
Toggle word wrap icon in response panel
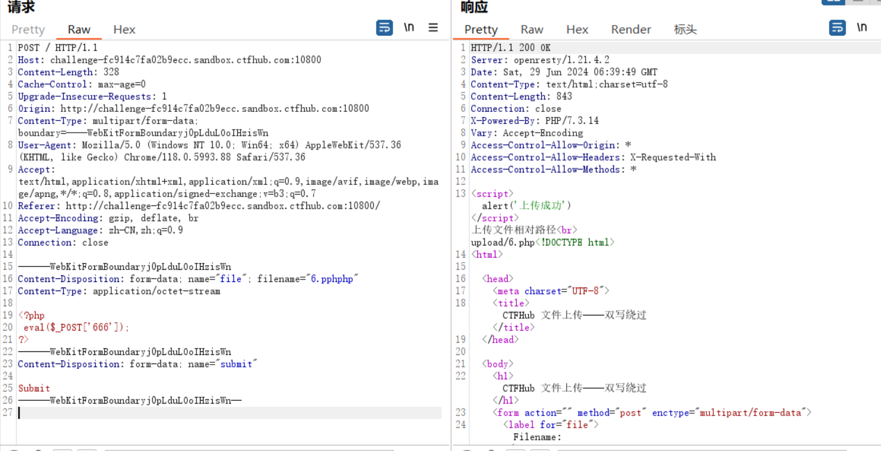837,27
